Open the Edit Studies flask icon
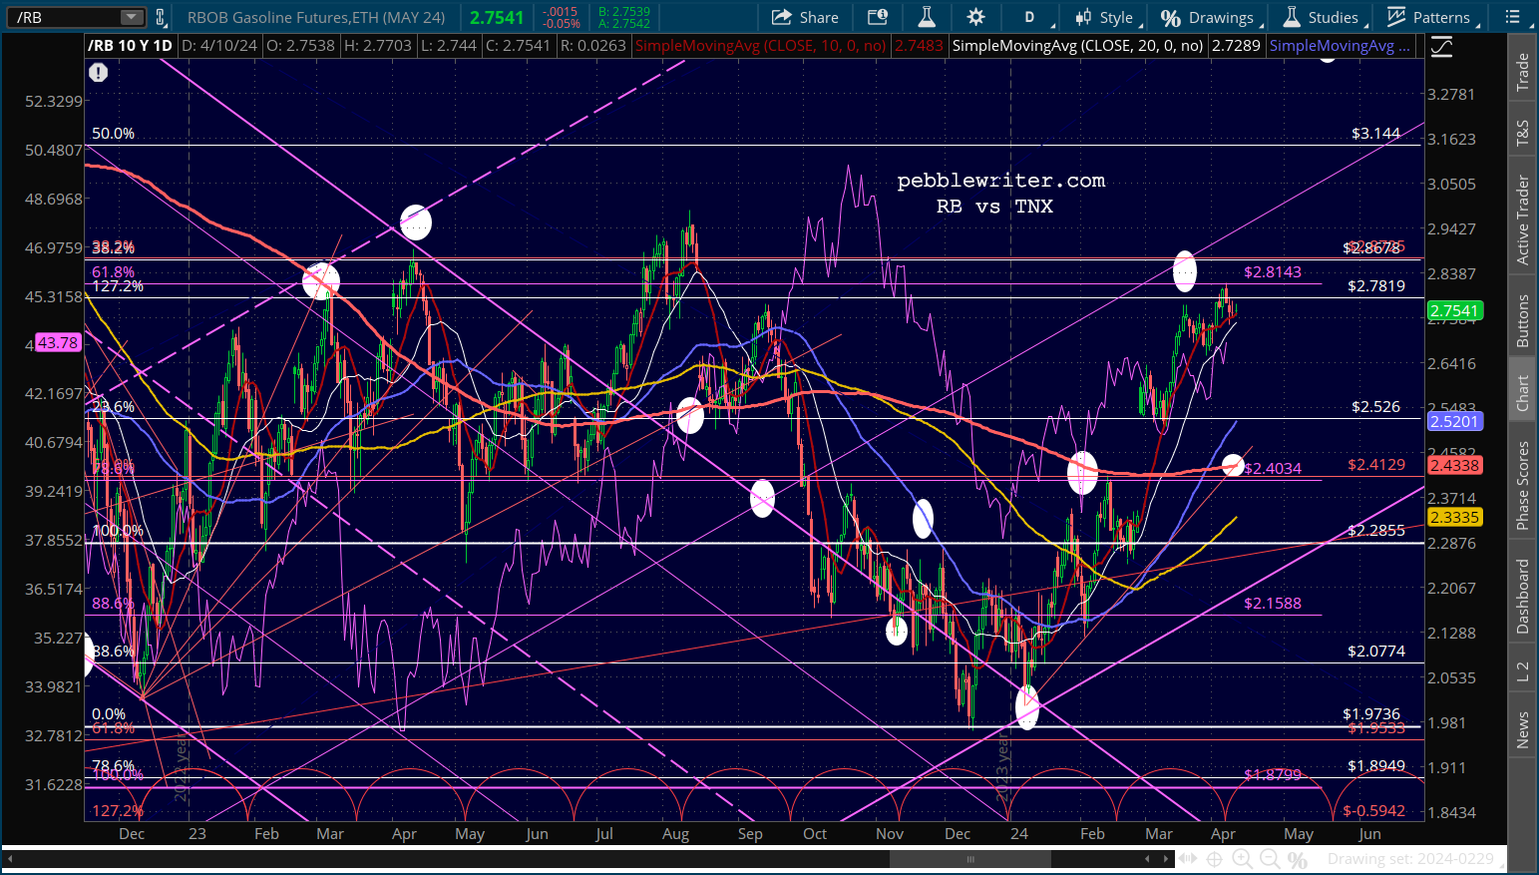Viewport: 1539px width, 875px height. 927,17
